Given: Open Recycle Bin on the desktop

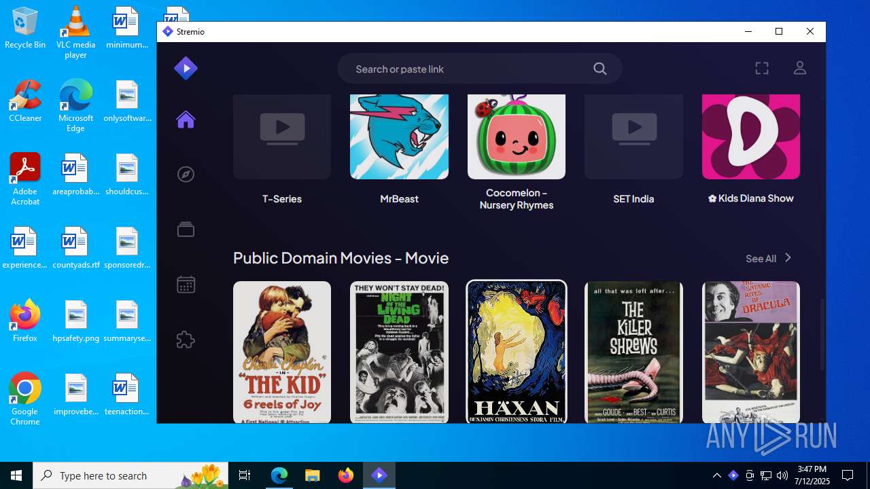Looking at the screenshot, I should point(25,28).
